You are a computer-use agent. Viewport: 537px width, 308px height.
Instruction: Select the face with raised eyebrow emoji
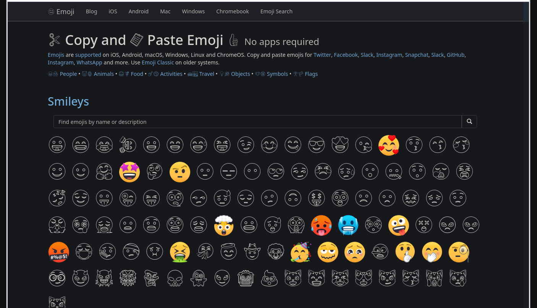coord(180,172)
